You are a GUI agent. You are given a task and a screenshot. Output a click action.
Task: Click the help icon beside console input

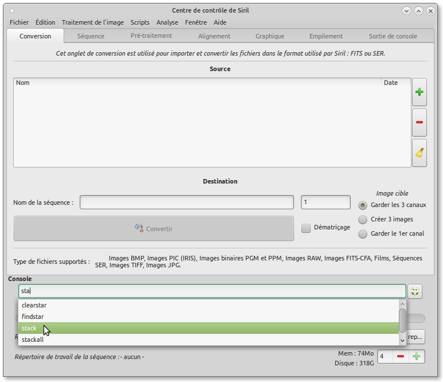pos(415,291)
